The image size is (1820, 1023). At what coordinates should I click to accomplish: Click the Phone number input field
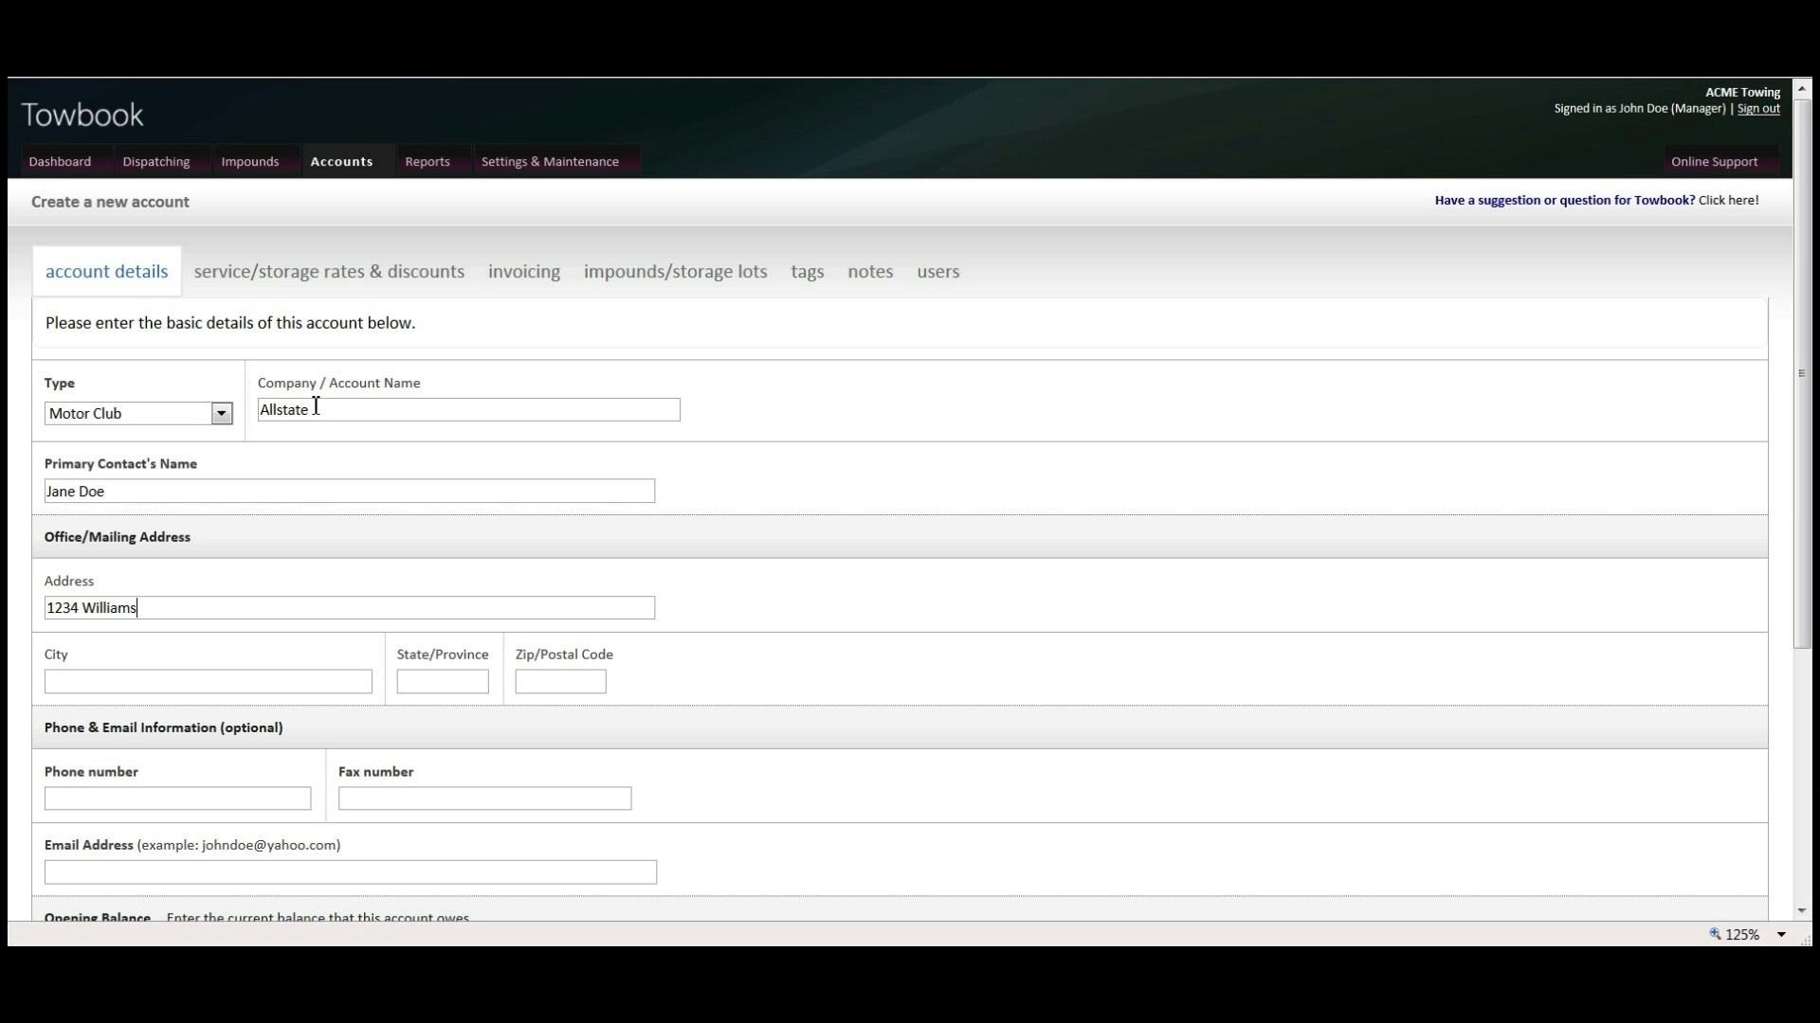(177, 799)
